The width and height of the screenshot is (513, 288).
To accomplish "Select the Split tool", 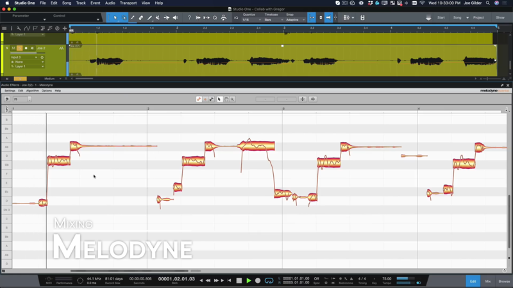I will pyautogui.click(x=132, y=18).
